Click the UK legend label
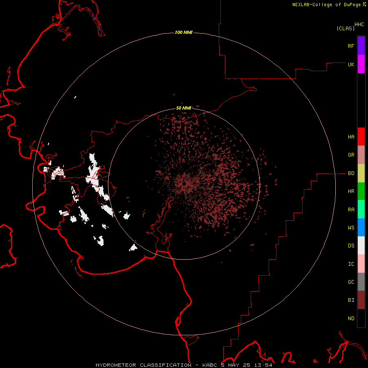 [351, 64]
